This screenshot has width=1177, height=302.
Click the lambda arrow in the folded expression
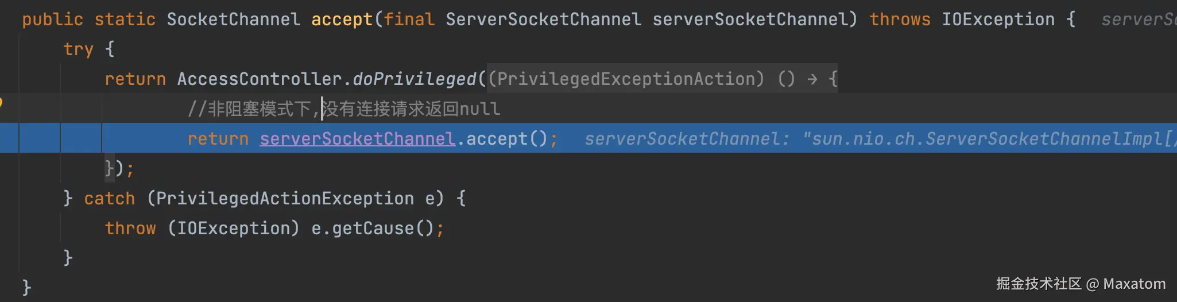[x=812, y=79]
